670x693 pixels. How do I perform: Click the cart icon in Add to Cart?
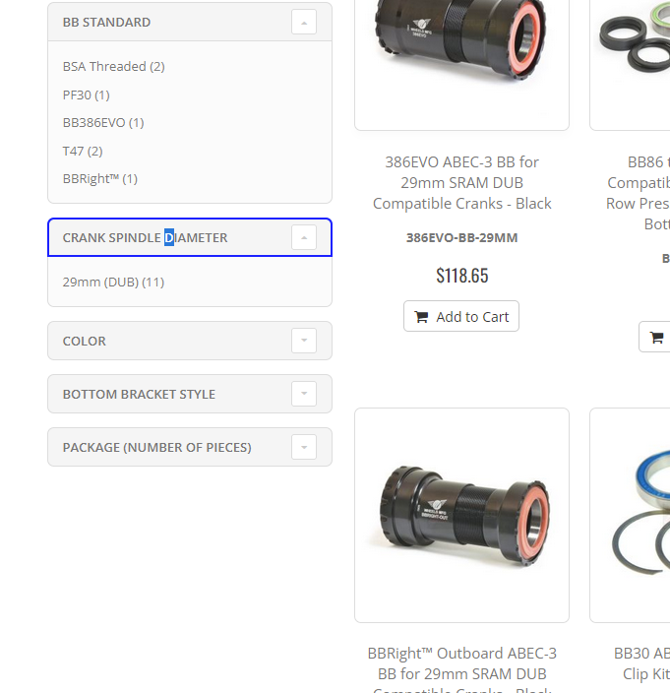[421, 317]
